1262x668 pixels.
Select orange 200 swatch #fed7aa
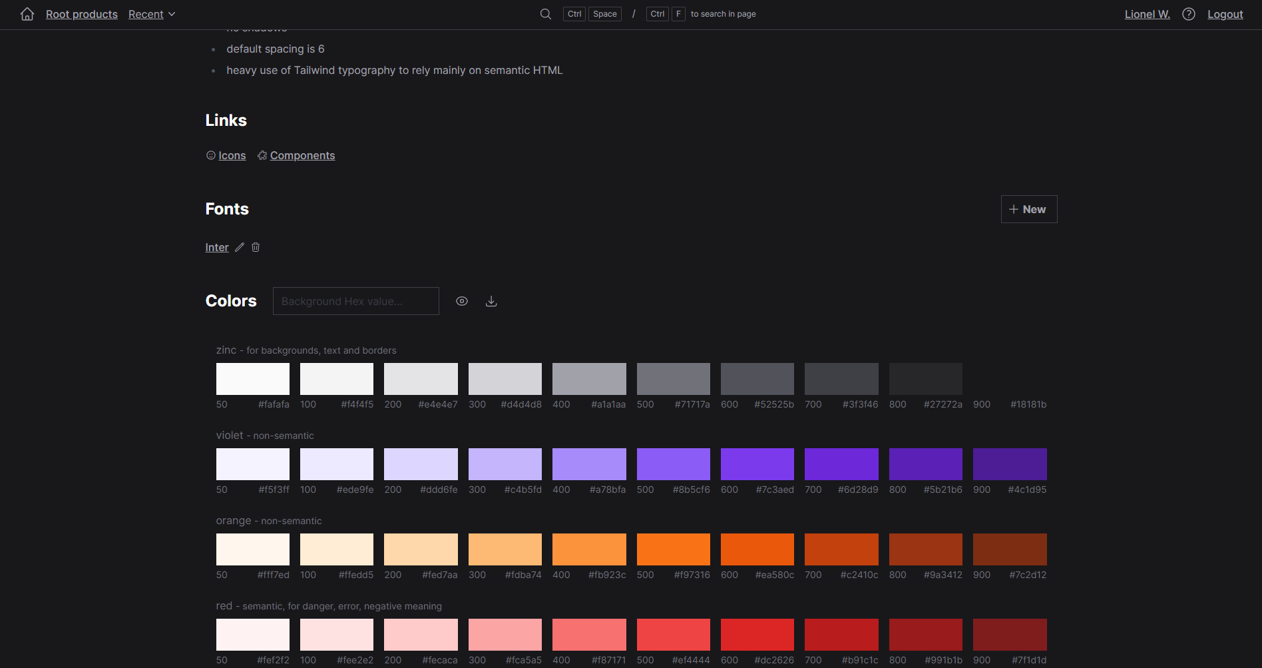coord(421,549)
